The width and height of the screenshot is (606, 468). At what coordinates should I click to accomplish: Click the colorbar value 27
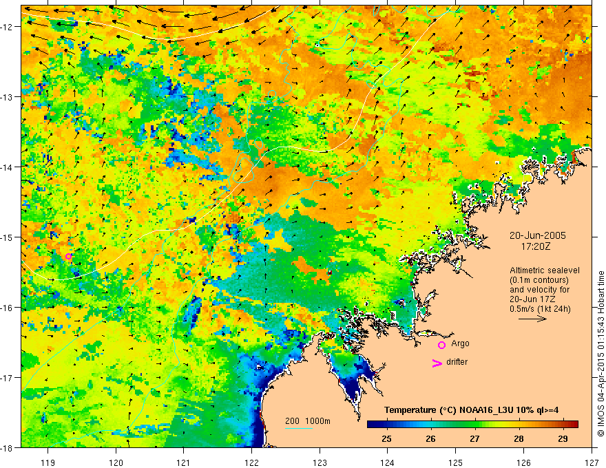tap(474, 438)
